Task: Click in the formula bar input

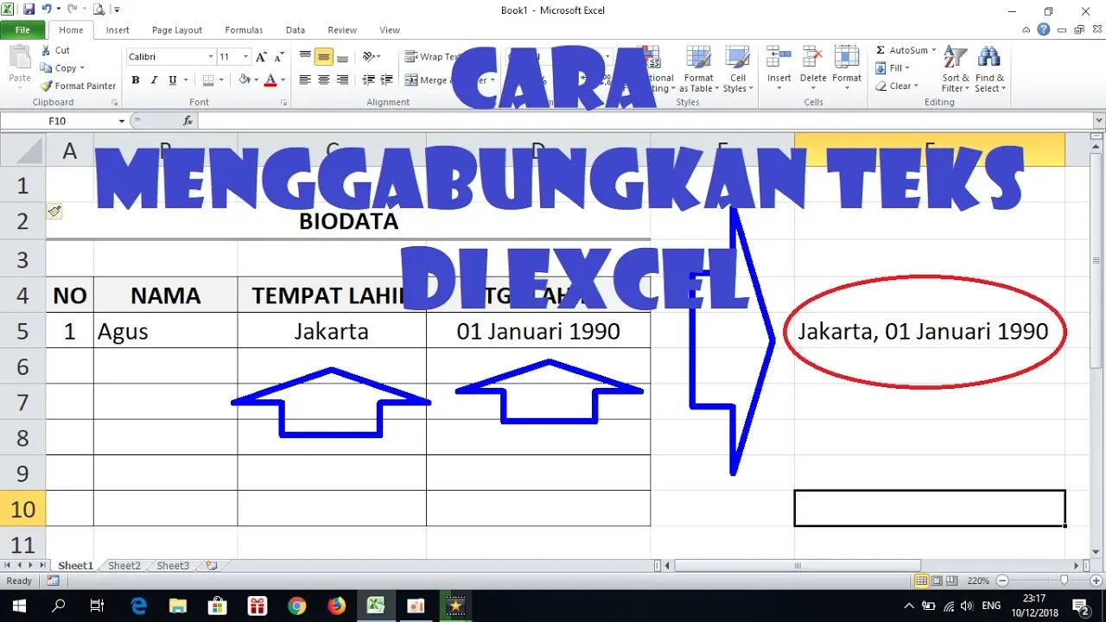Action: [x=644, y=121]
